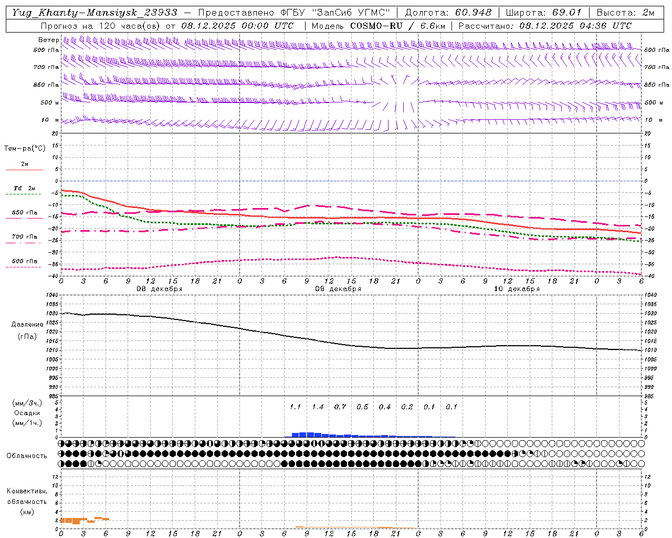The width and height of the screenshot is (672, 538).
Task: Click the model label COSMO-RU / 6.6км
Action: (x=397, y=26)
